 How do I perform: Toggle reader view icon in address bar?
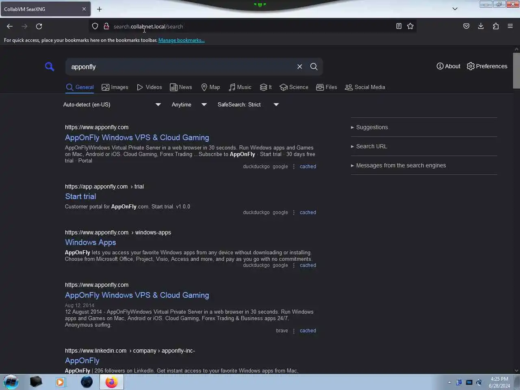click(x=399, y=26)
